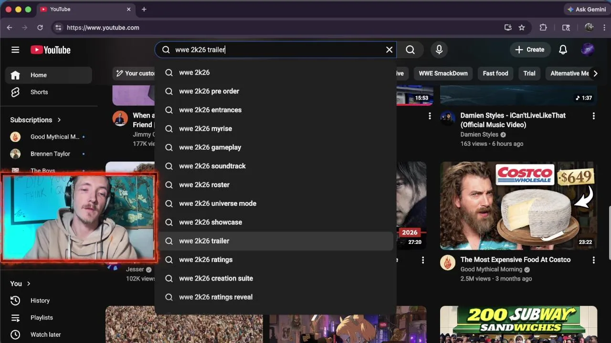Expand the You section
Viewport: 611px width, 343px height.
coord(21,283)
